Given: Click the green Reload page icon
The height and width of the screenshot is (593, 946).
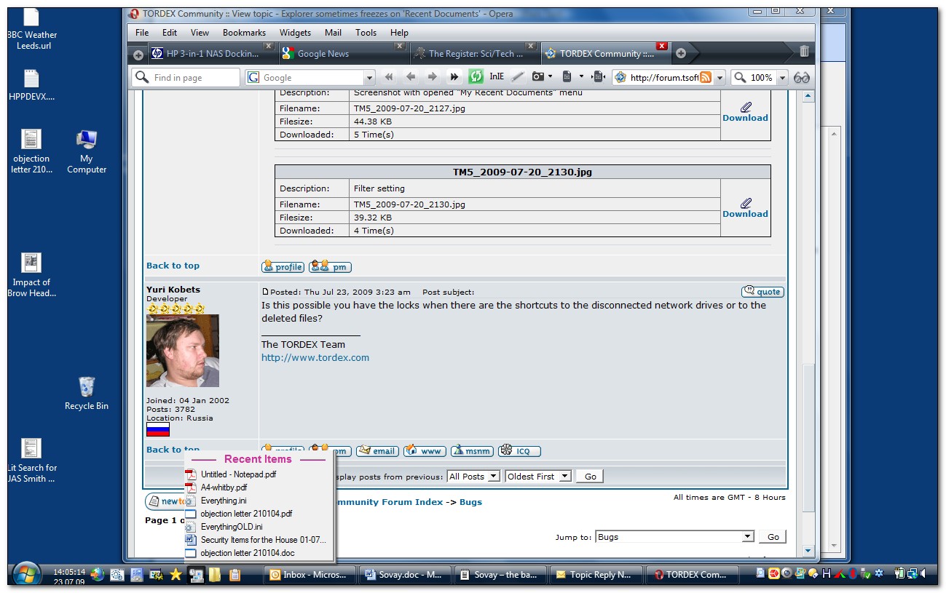Looking at the screenshot, I should (x=476, y=77).
